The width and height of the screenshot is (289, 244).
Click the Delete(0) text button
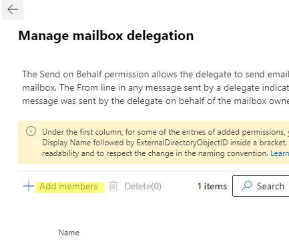click(143, 186)
